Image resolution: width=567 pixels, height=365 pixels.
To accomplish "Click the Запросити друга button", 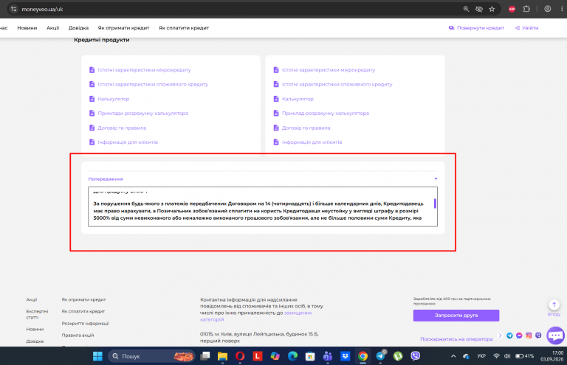I will 456,315.
